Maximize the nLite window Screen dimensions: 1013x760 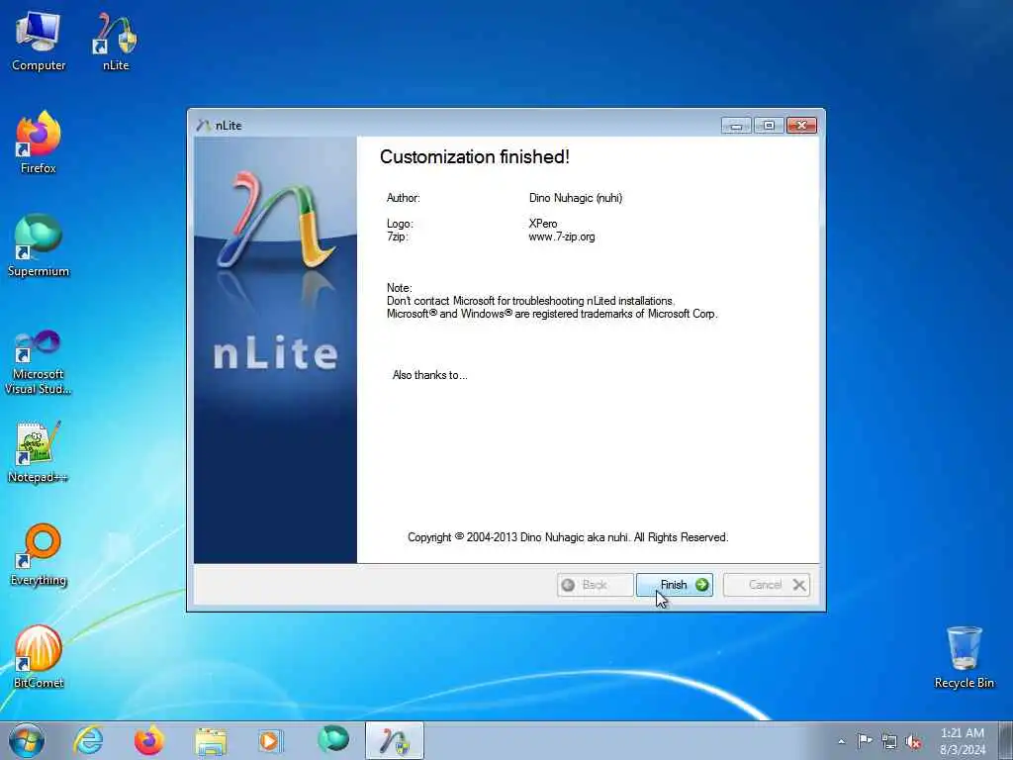click(769, 126)
